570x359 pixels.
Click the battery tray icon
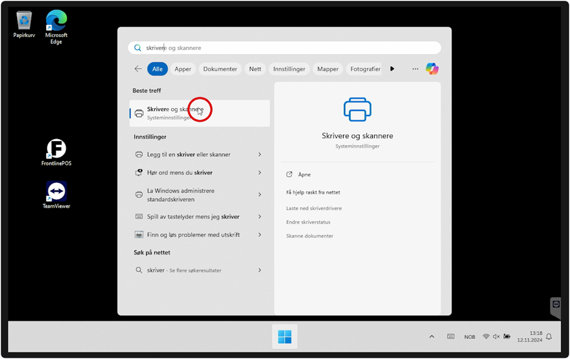point(507,337)
